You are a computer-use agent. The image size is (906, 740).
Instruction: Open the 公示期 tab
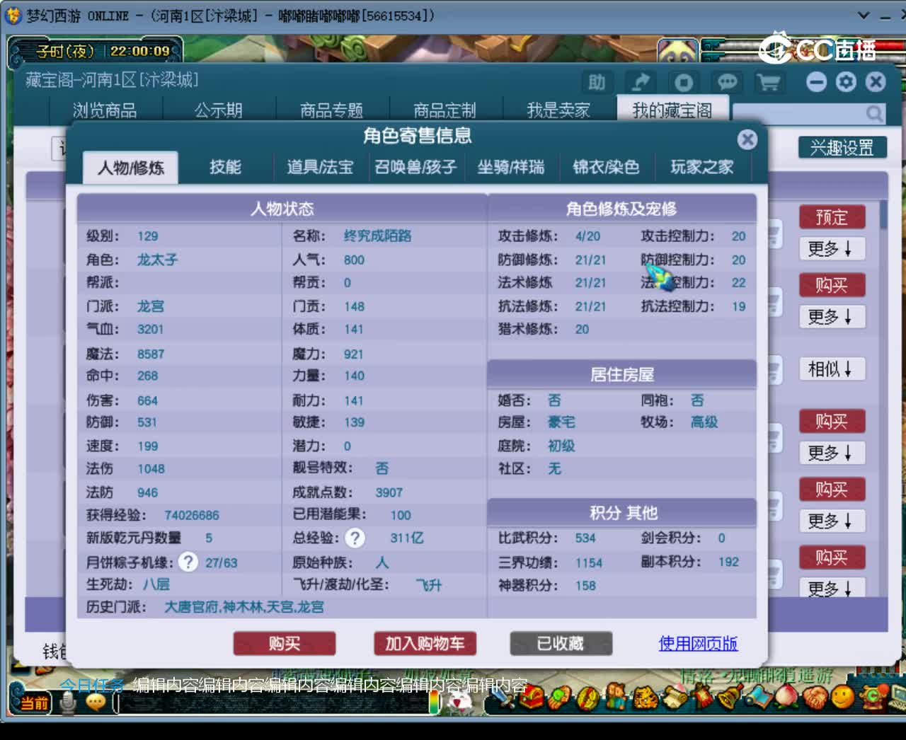[x=219, y=110]
